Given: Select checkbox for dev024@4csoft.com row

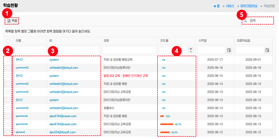Looking at the screenshot, I should [x=8, y=132].
